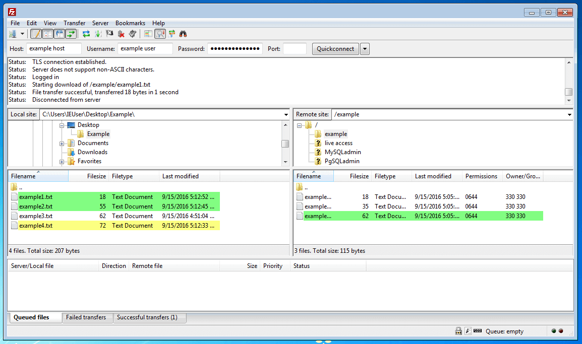Screen dimensions: 582x344
Task: Switch to the Failed transfers tab
Action: 87,317
